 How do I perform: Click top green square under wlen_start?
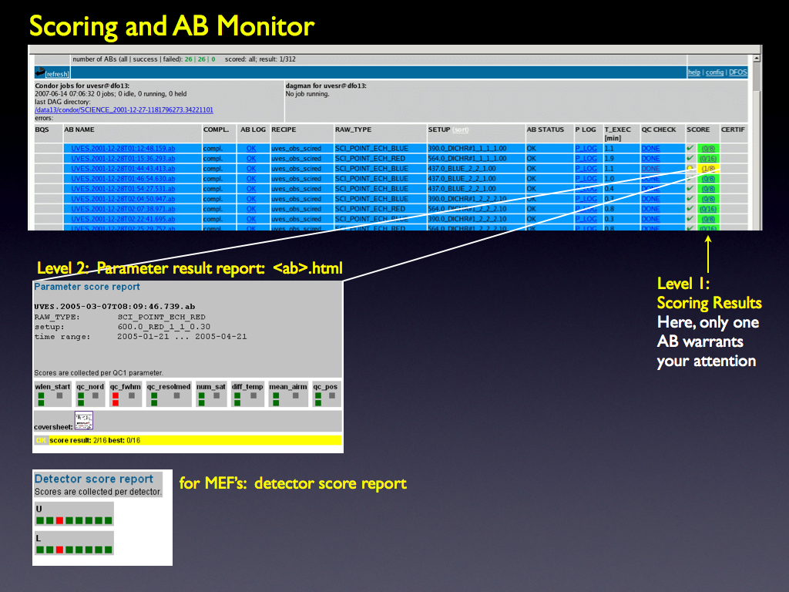pyautogui.click(x=42, y=396)
